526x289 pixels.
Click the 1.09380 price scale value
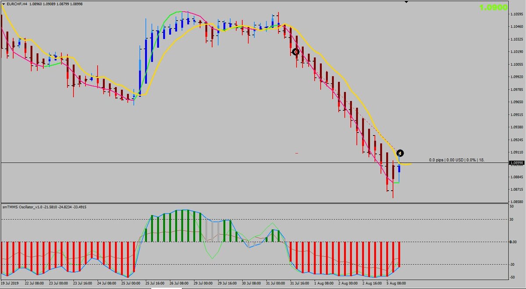coord(517,127)
